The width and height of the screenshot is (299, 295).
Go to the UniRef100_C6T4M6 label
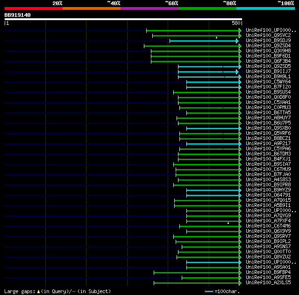(x=268, y=226)
